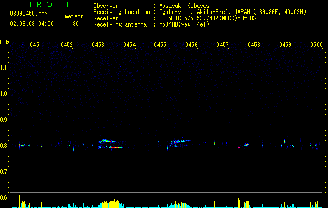Click the kHz axis unit label
328x208 pixels.
click(5, 42)
